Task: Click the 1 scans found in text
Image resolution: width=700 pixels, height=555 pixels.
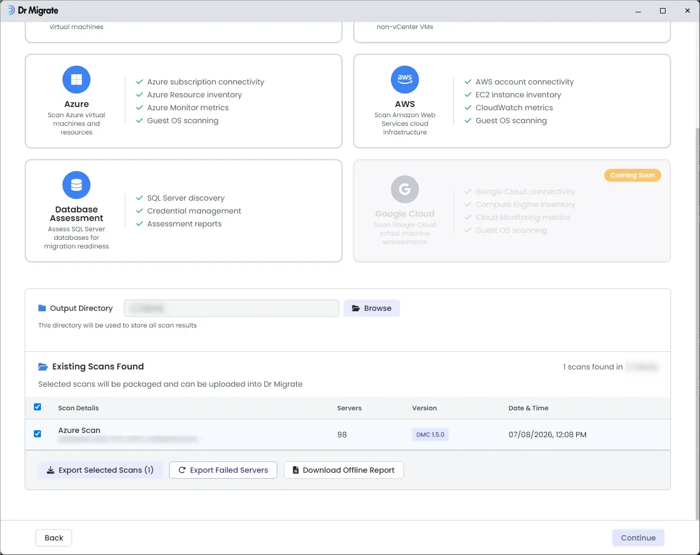Action: [x=593, y=367]
